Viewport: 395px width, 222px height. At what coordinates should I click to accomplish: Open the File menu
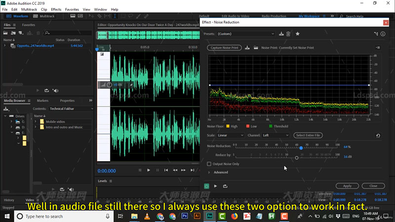pos(5,9)
